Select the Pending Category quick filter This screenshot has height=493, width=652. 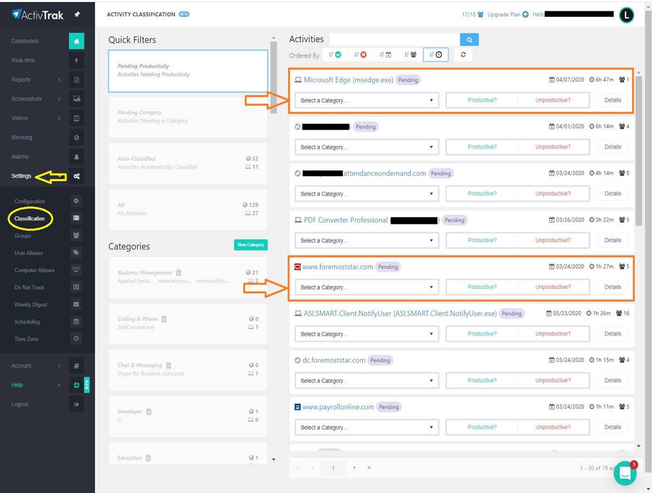pyautogui.click(x=188, y=117)
